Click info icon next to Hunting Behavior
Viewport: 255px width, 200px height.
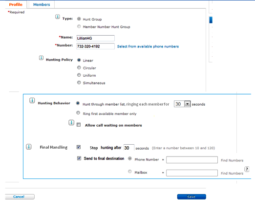point(32,100)
